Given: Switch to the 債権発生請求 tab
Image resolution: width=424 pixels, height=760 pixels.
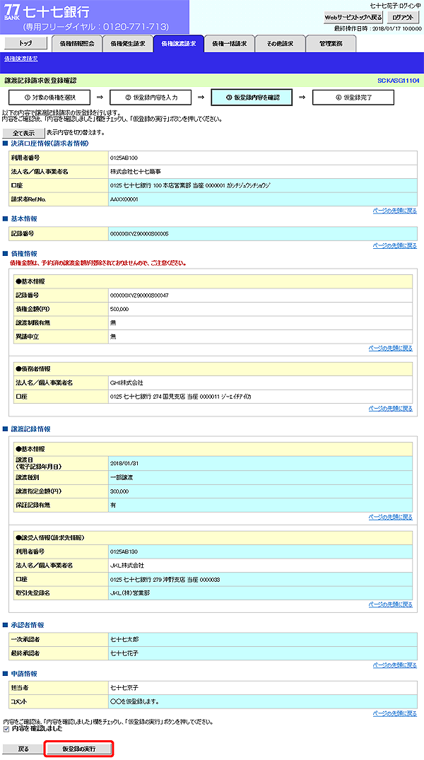Looking at the screenshot, I should (x=128, y=44).
